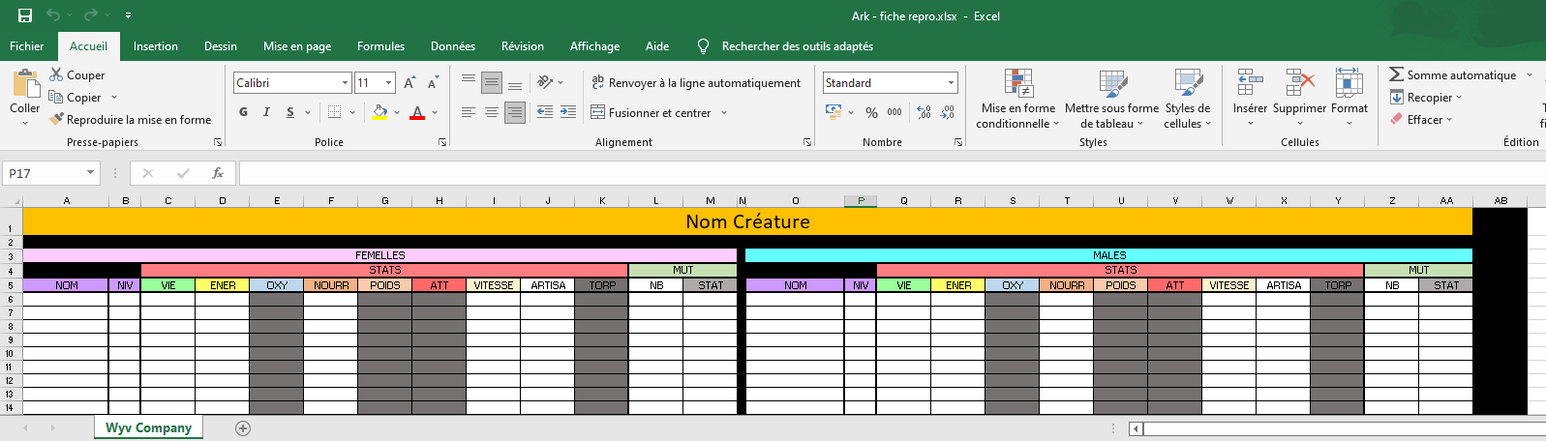Apply the yellow fill color swatch
The height and width of the screenshot is (441, 1546).
(x=379, y=112)
